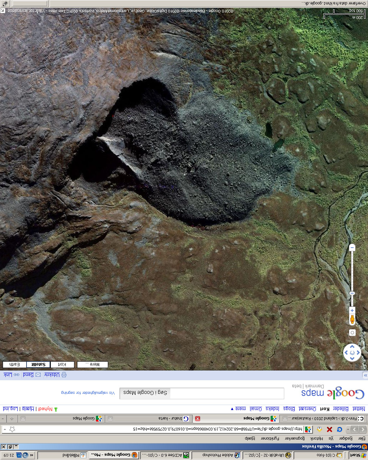The height and width of the screenshot is (460, 368).
Task: Click the Søg i Google Maps button
Action: [x=145, y=392]
